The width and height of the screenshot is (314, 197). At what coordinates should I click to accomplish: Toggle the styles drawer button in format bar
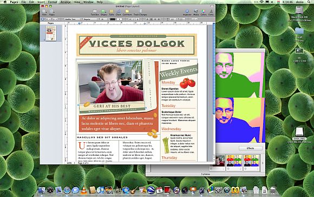(x=42, y=19)
